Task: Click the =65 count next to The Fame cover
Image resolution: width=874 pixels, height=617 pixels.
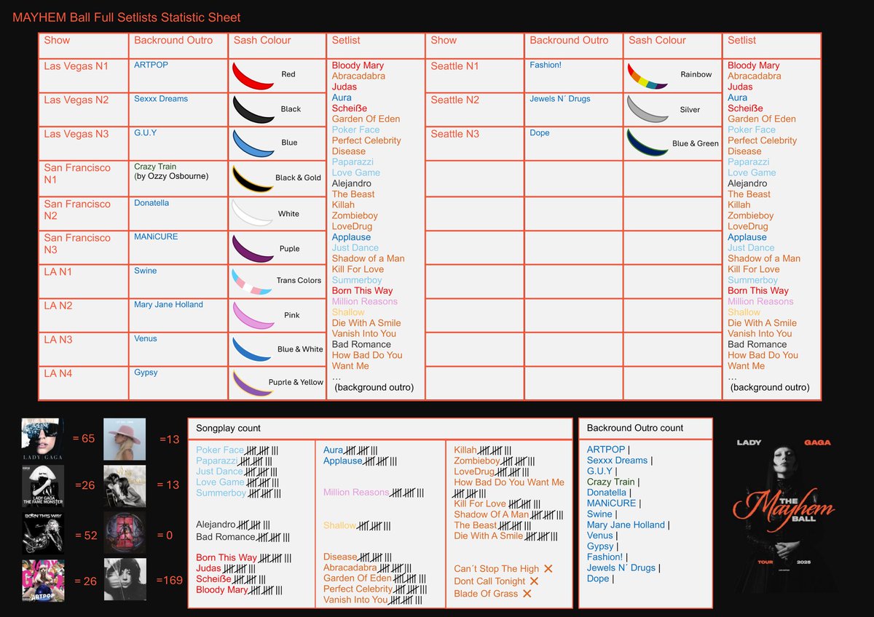Action: pyautogui.click(x=85, y=439)
